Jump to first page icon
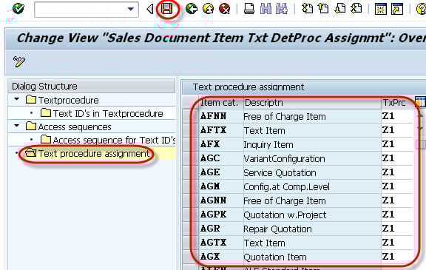The image size is (426, 270). click(307, 8)
